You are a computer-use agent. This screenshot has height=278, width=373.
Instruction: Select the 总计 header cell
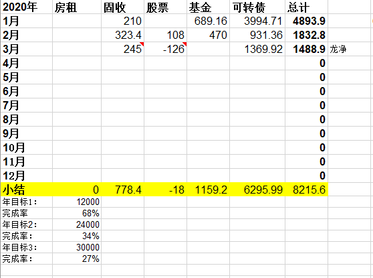306,7
